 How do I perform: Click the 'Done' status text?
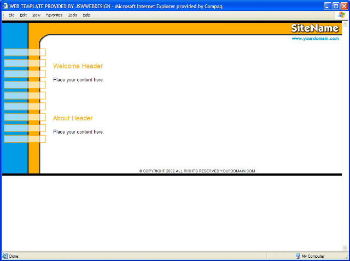(14, 256)
